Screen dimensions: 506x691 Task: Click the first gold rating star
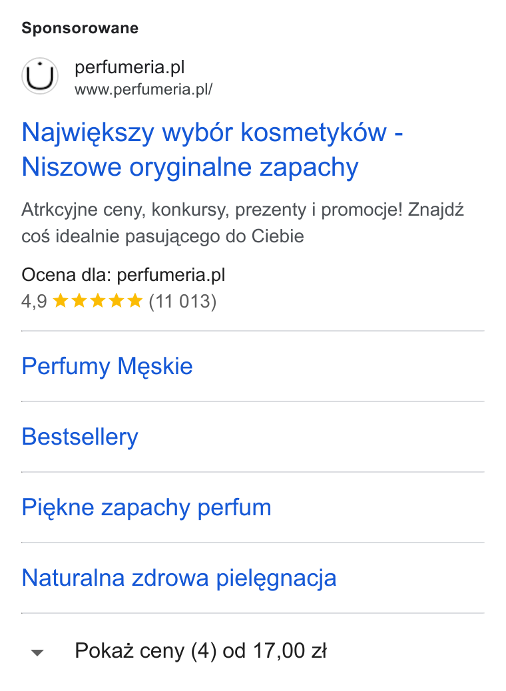click(61, 302)
